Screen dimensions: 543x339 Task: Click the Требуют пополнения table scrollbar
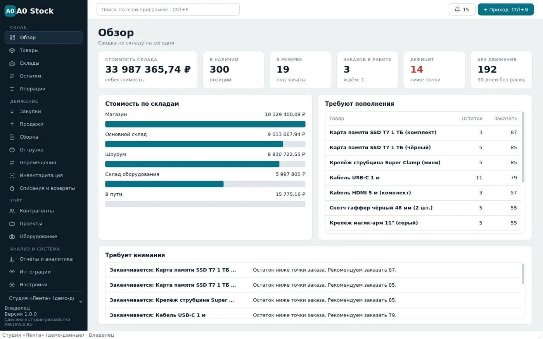pyautogui.click(x=523, y=147)
